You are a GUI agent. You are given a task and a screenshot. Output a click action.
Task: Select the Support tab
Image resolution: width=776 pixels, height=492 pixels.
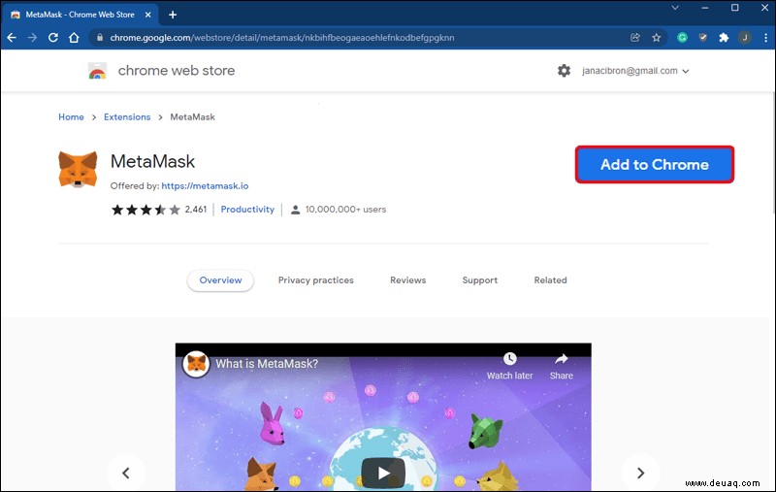point(479,280)
